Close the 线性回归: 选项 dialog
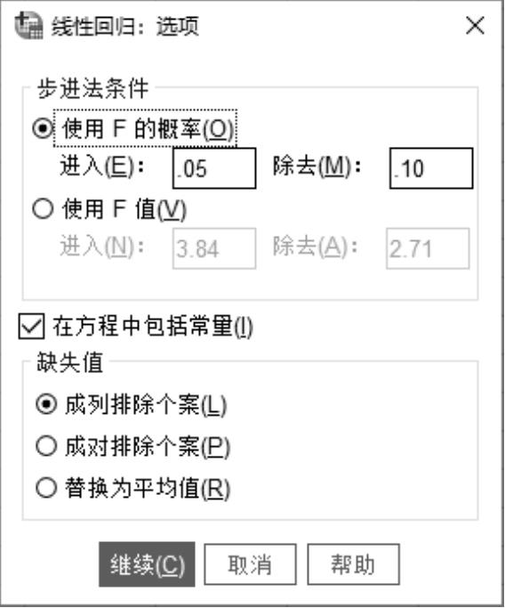The height and width of the screenshot is (608, 505). pos(475,26)
